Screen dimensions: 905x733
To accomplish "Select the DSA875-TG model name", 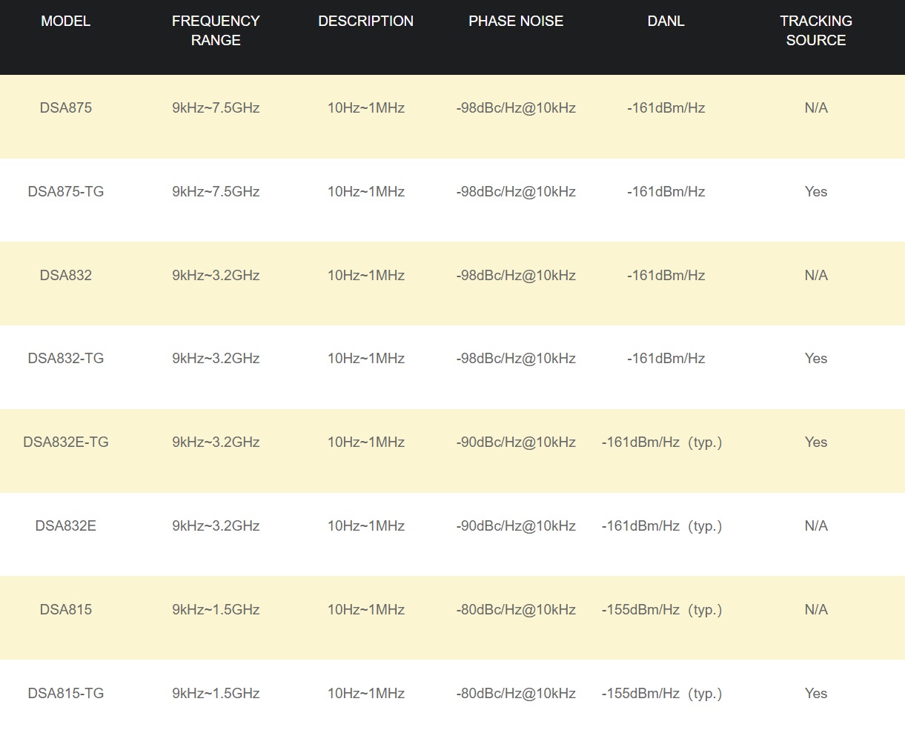I will point(66,192).
